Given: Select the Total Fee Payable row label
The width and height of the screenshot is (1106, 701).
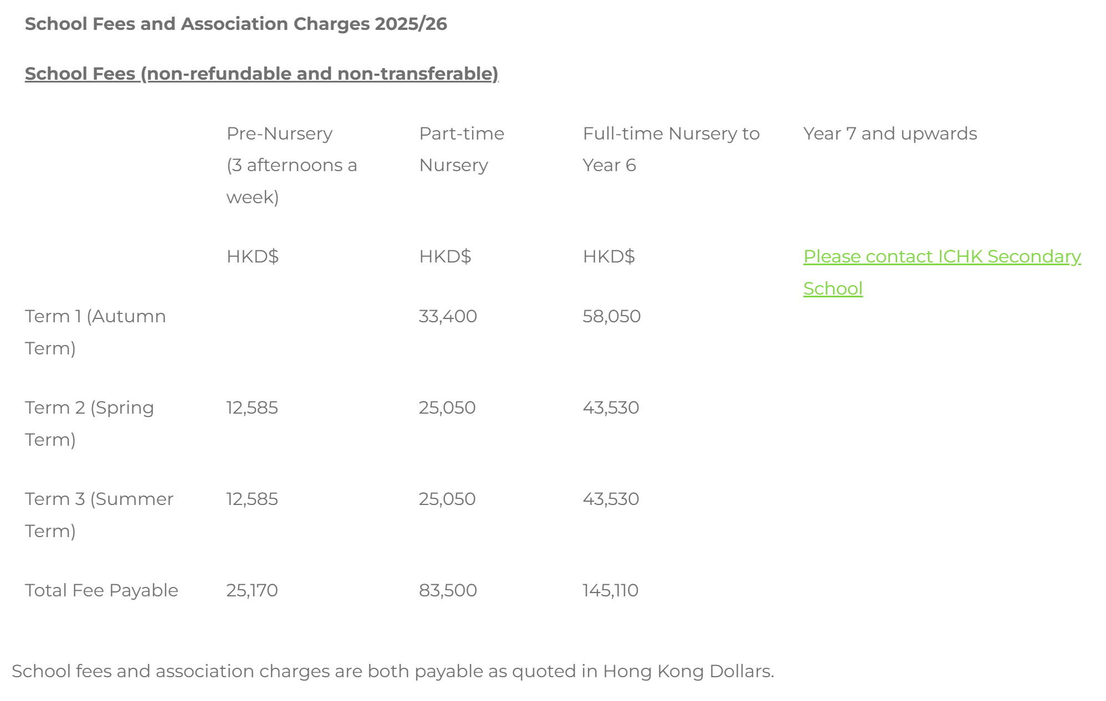Looking at the screenshot, I should click(x=101, y=590).
